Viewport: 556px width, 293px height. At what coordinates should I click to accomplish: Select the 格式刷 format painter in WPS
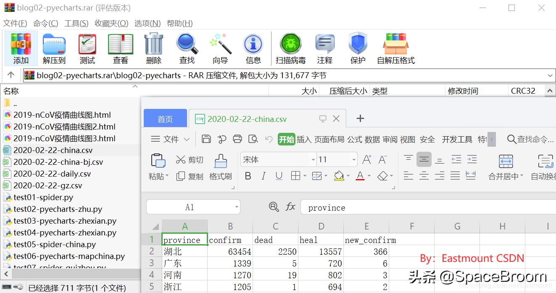[221, 167]
